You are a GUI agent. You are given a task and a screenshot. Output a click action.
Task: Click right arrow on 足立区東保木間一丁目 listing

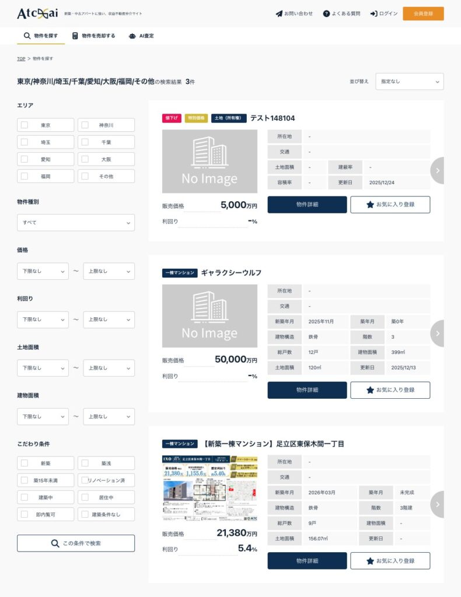click(x=438, y=504)
